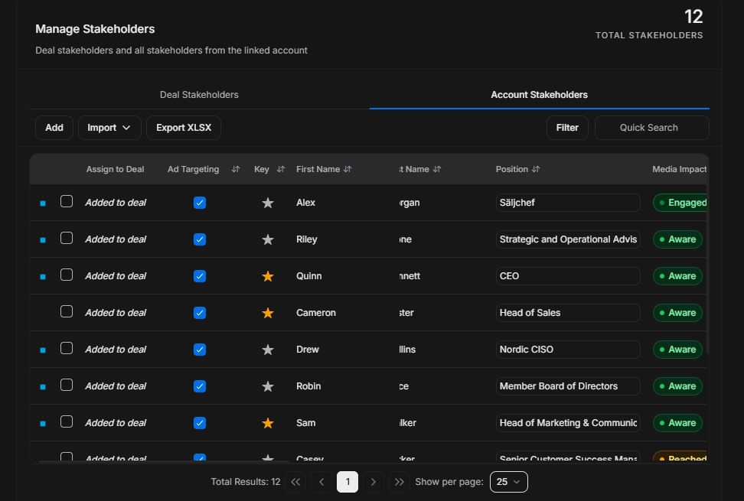744x501 pixels.
Task: Sort by Key column arrows
Action: click(x=280, y=169)
